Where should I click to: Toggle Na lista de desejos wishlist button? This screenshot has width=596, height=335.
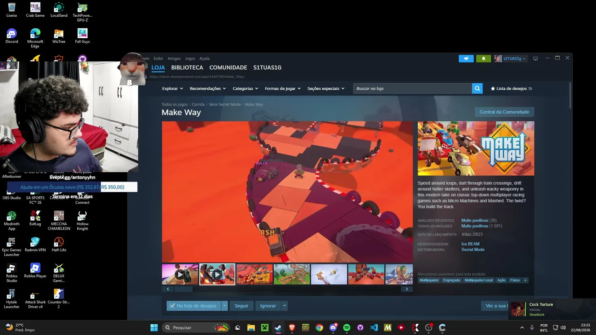193,306
